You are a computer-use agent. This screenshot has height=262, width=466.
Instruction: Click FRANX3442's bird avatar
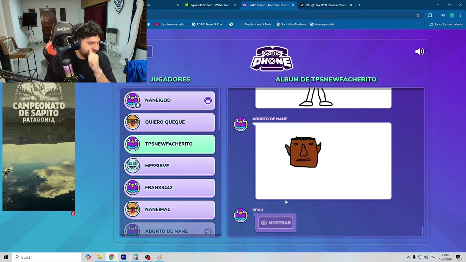point(133,188)
